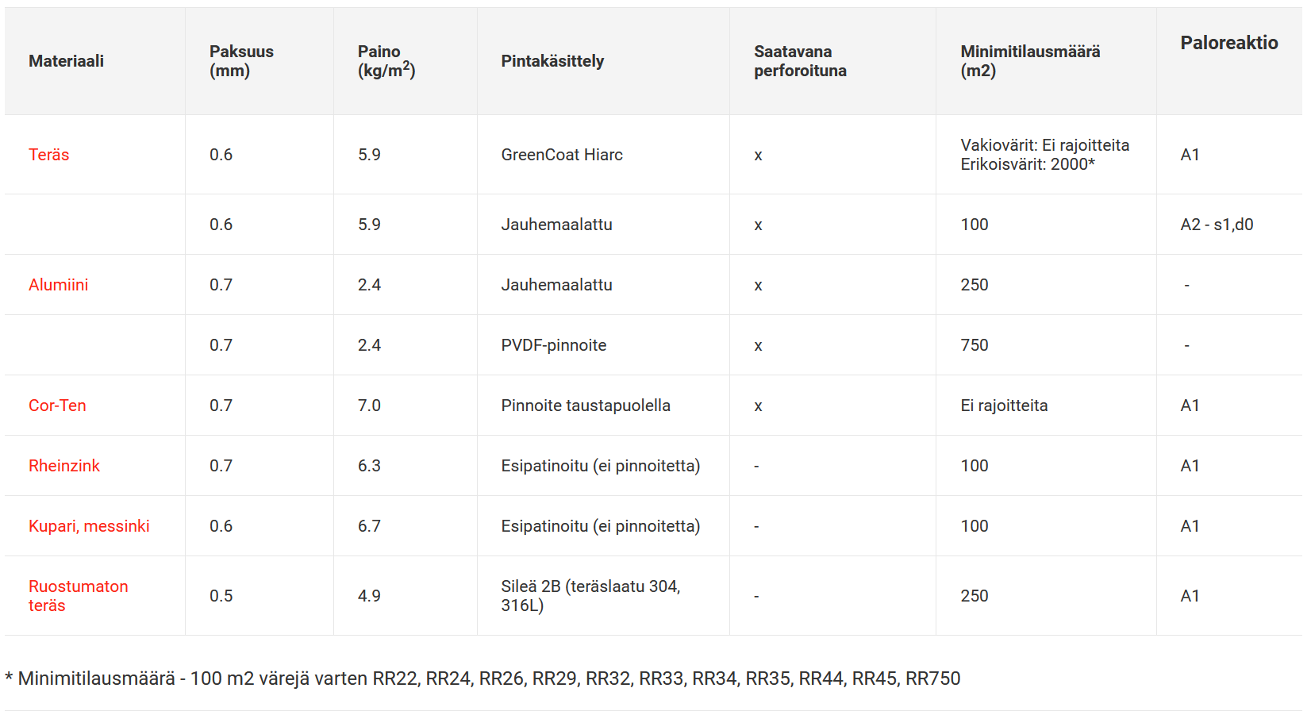Follow the Rheinzink link
1311x715 pixels.
[64, 466]
